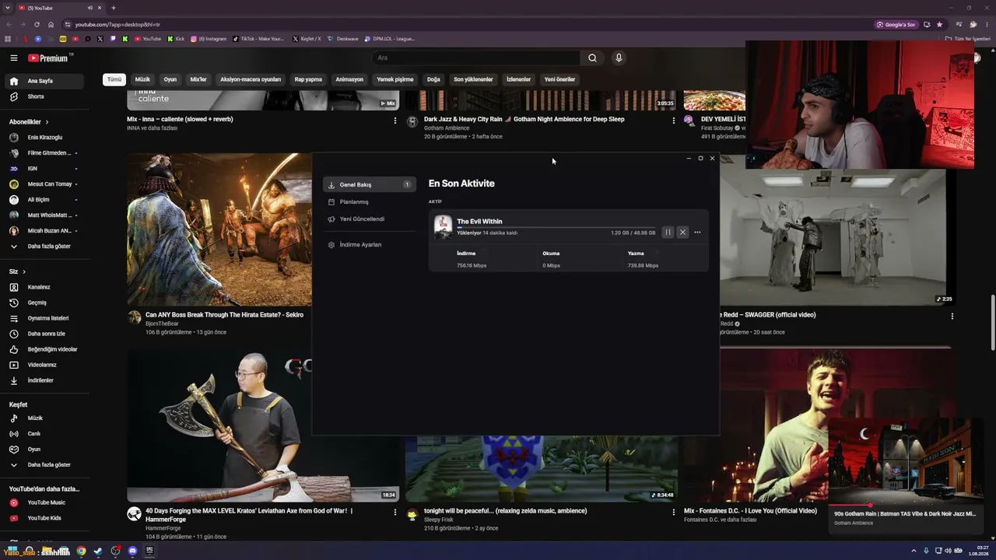This screenshot has width=996, height=560.
Task: Open Yeni Güncellendi in download window
Action: pyautogui.click(x=370, y=219)
